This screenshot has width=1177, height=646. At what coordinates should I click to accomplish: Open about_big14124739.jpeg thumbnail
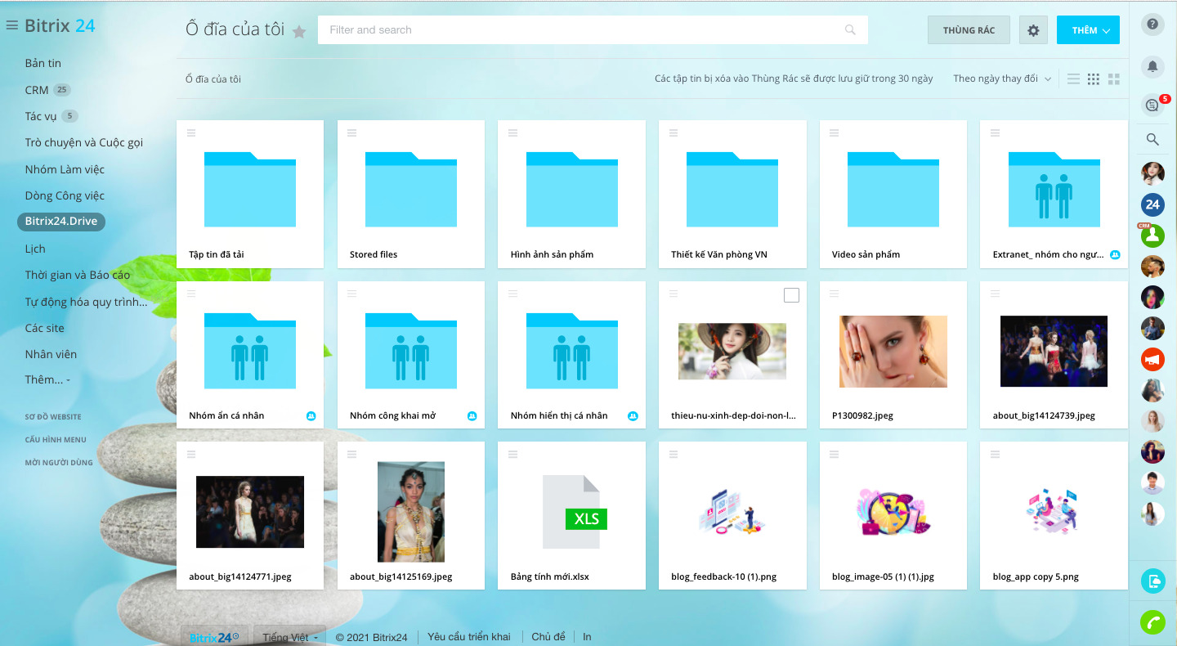click(1054, 352)
